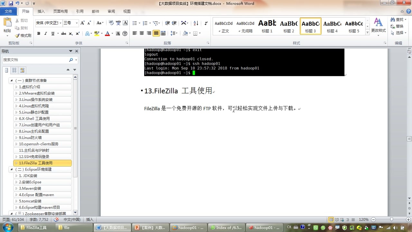Select 12.SSH免密码登录 in navigation list
The width and height of the screenshot is (412, 232).
(34, 157)
